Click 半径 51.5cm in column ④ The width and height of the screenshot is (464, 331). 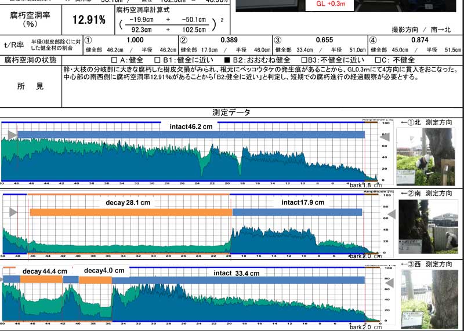(x=444, y=50)
